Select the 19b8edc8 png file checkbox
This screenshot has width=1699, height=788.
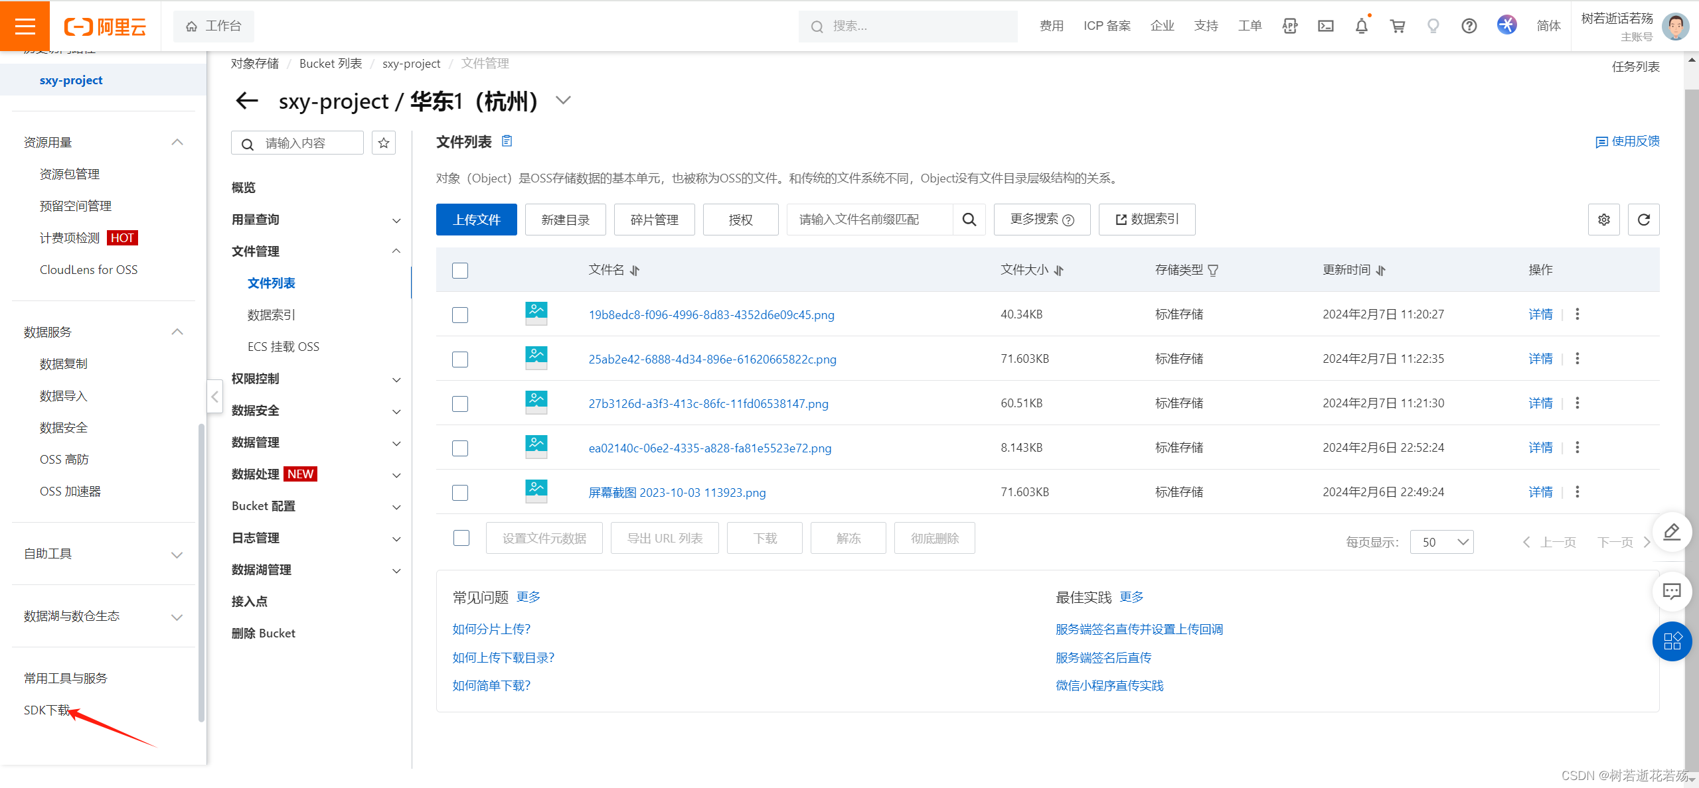pyautogui.click(x=460, y=315)
